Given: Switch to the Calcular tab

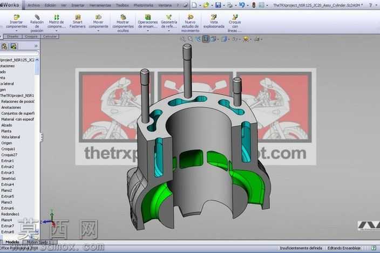Looking at the screenshot, I should click(x=50, y=37).
